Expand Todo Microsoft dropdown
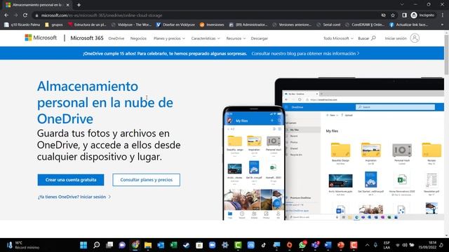Screen dimensions: 449x252 click(338, 38)
